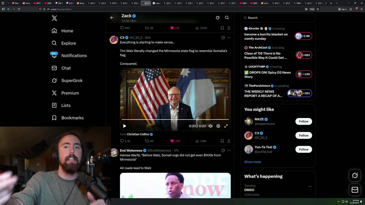The width and height of the screenshot is (365, 205).
Task: Open Explore in sidebar
Action: (x=64, y=43)
